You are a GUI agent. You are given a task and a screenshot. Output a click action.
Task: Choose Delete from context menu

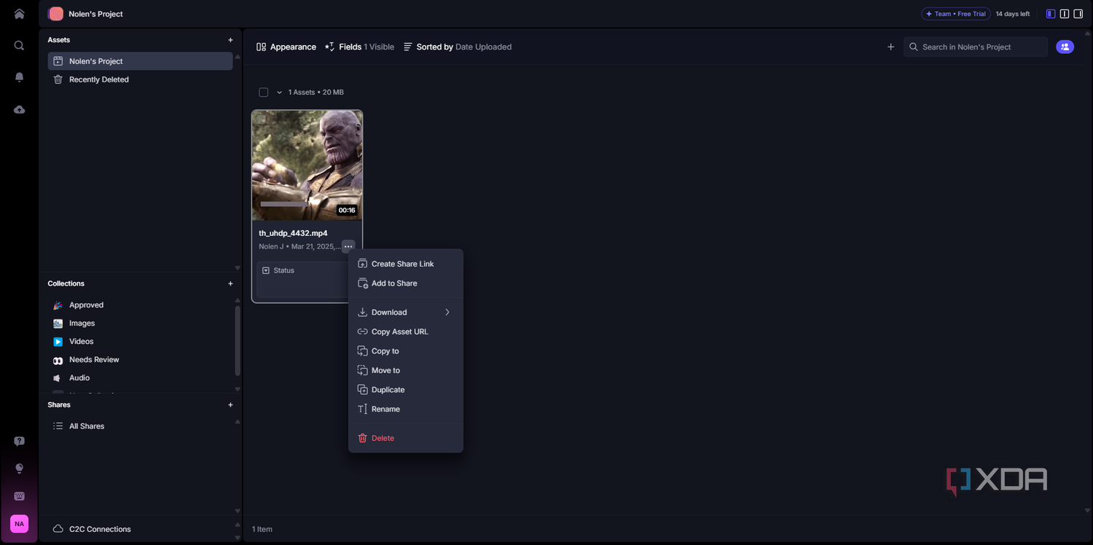click(x=406, y=438)
